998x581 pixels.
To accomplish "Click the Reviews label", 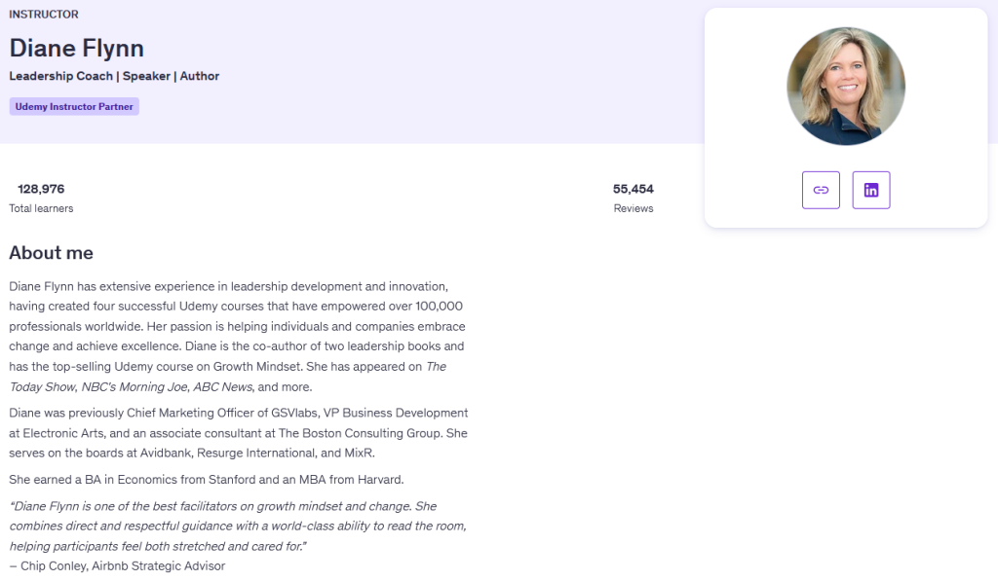I will click(633, 208).
